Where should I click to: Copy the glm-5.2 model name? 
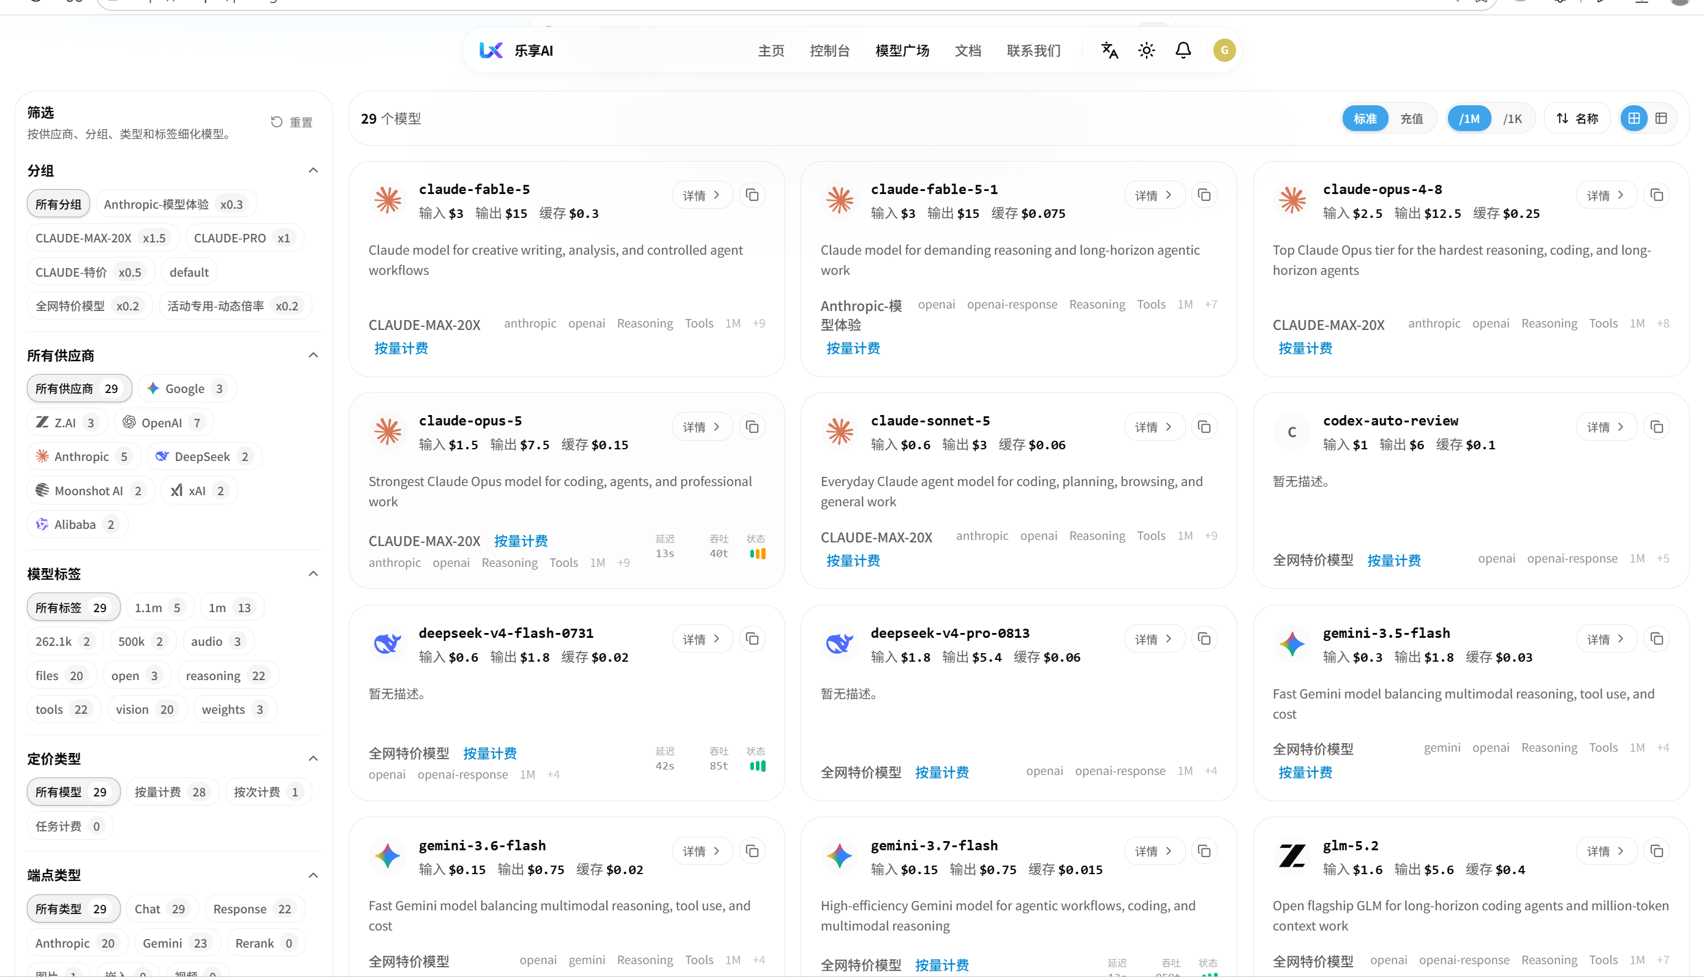click(1656, 851)
